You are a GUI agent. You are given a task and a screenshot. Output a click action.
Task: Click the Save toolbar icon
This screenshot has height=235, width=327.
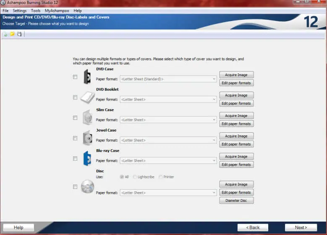(19, 34)
